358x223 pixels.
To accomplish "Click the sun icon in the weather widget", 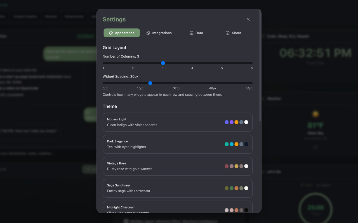I will (x=315, y=114).
